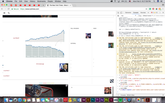Image resolution: width=165 pixels, height=103 pixels.
Task: Click the console Filter input field
Action: 140,16
